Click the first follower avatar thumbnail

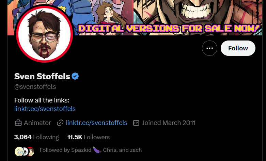(19, 151)
